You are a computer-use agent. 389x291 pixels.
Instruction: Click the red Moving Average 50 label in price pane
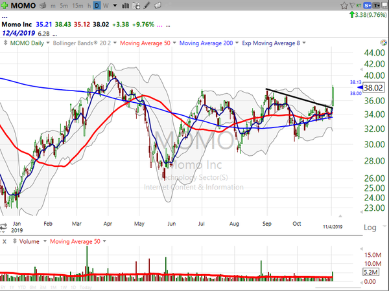pyautogui.click(x=145, y=43)
